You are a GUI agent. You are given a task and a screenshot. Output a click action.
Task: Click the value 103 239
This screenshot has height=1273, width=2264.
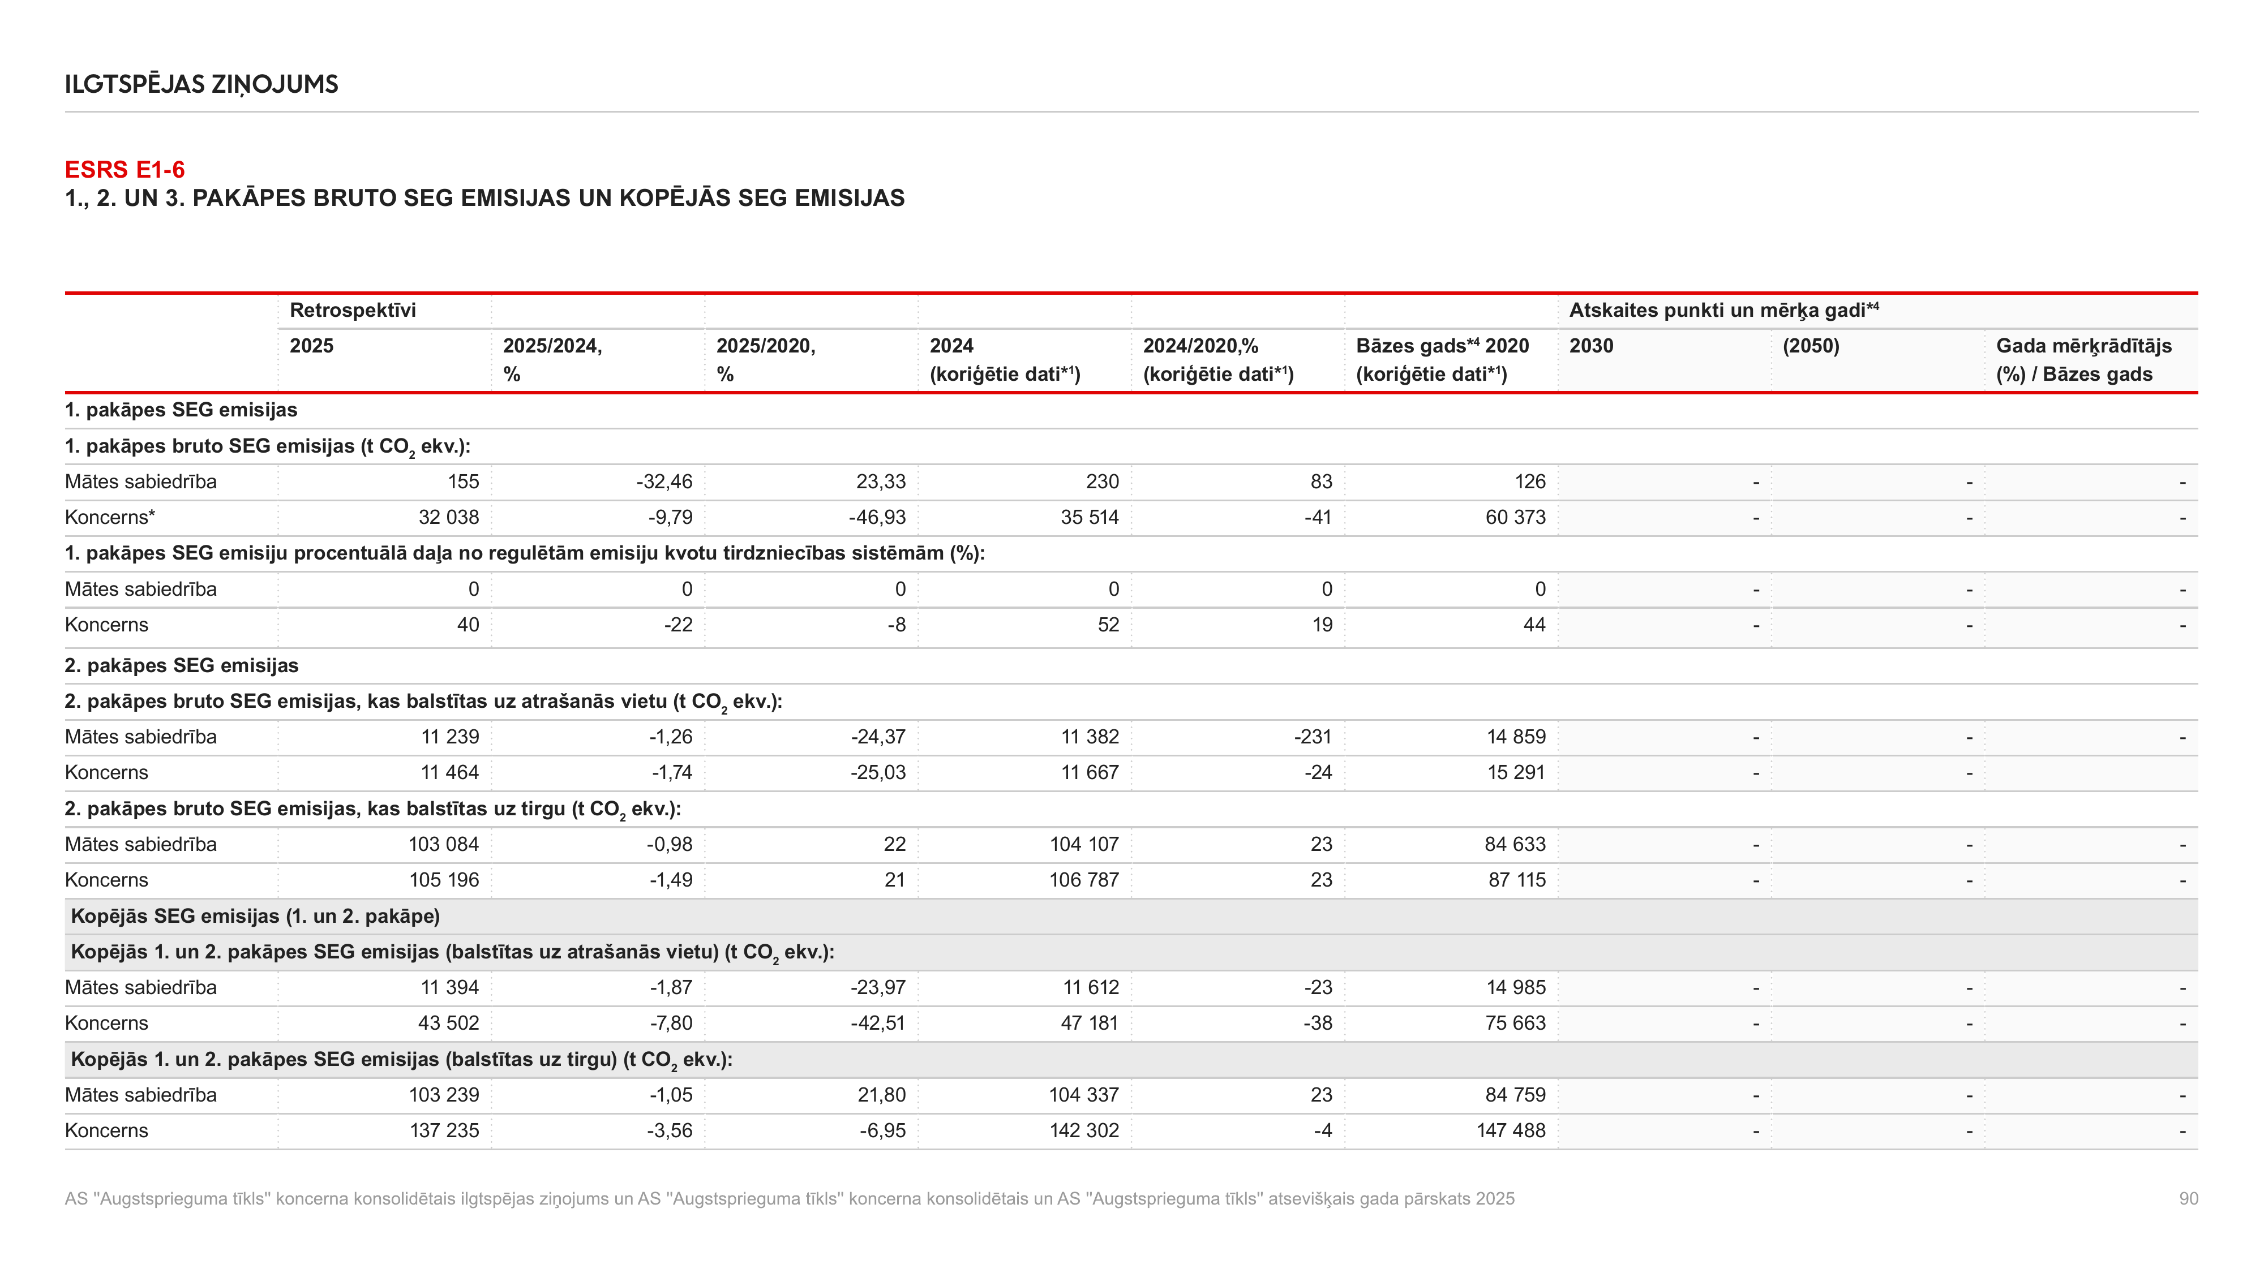click(444, 1095)
